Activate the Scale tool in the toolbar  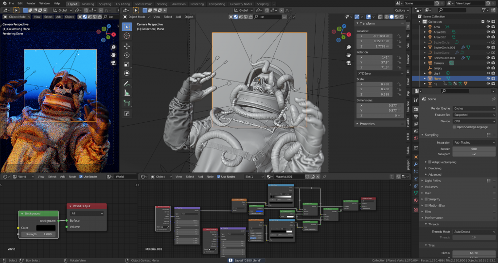coord(127,65)
